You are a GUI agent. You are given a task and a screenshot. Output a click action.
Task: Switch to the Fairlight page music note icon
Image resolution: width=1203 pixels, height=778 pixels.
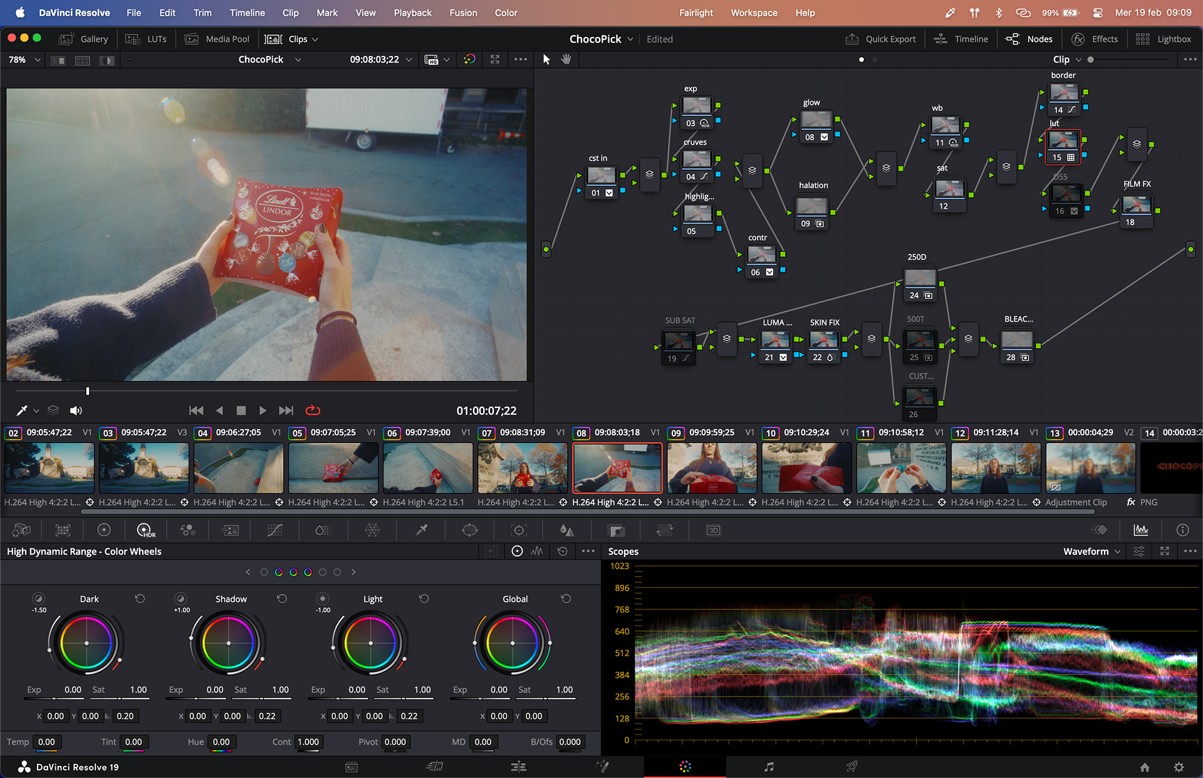pyautogui.click(x=769, y=767)
